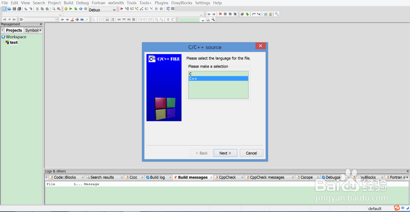Click the DoxyBlocks wrench preferences icon
410x212 pixels.
pyautogui.click(x=277, y=14)
